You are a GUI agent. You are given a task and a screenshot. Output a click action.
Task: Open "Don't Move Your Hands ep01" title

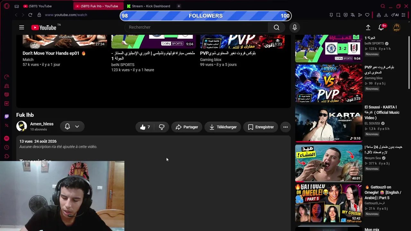click(54, 53)
